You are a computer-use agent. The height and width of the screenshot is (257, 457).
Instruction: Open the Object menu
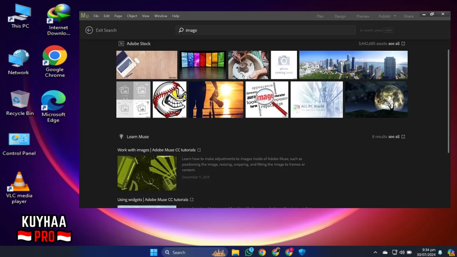132,16
